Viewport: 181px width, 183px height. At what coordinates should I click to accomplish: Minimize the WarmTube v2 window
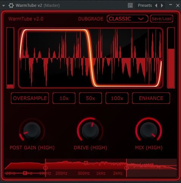[170, 5]
